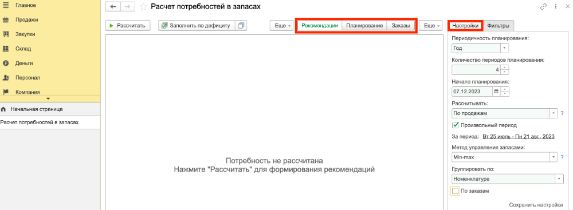Click the help question mark beside Min-max

coord(563,157)
